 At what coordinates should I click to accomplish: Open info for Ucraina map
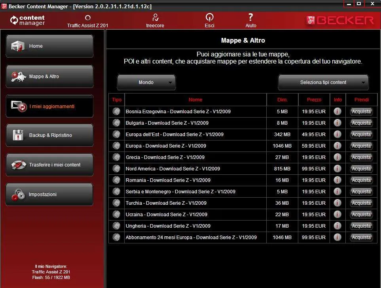click(x=337, y=214)
